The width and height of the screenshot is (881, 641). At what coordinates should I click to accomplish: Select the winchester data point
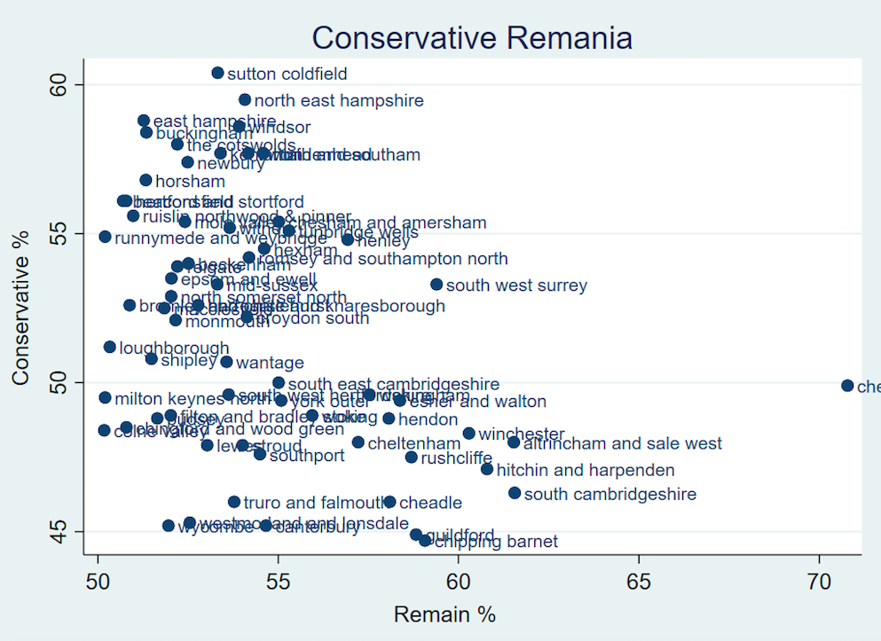pos(468,434)
